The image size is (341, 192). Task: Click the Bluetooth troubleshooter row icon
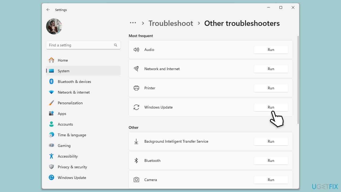tap(136, 161)
